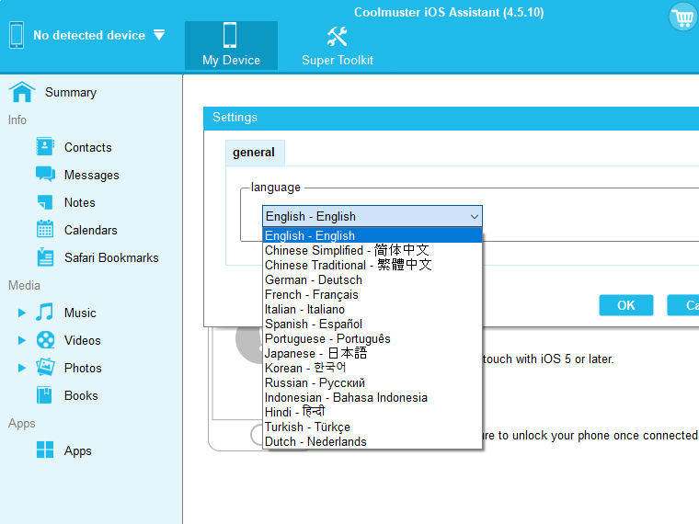
Task: Open Videos in the sidebar
Action: point(83,340)
